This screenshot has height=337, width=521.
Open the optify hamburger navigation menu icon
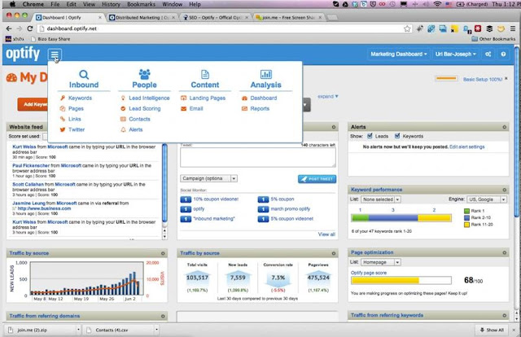[x=55, y=55]
